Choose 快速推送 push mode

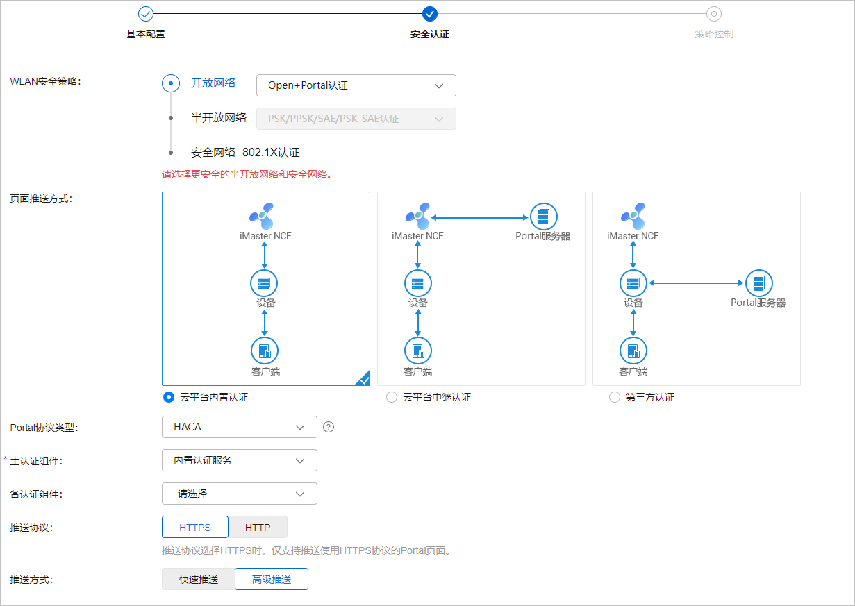tap(199, 579)
